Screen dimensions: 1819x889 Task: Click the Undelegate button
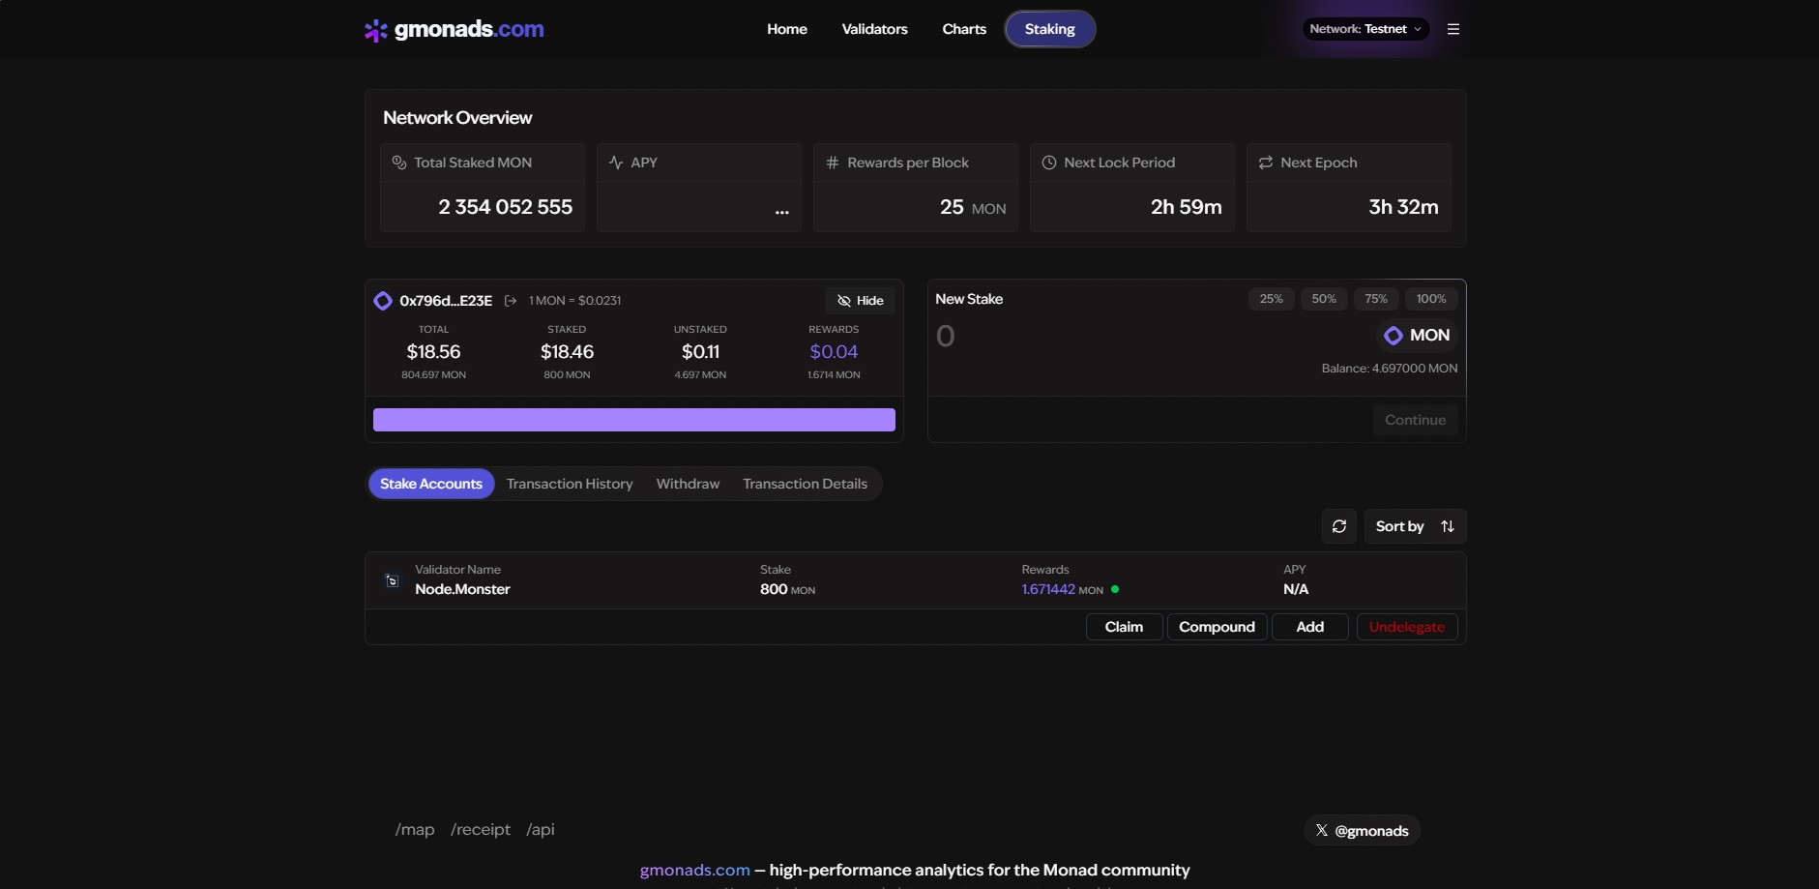1406,627
